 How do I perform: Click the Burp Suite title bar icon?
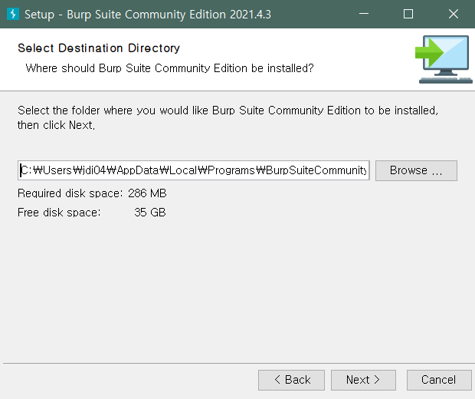point(13,14)
